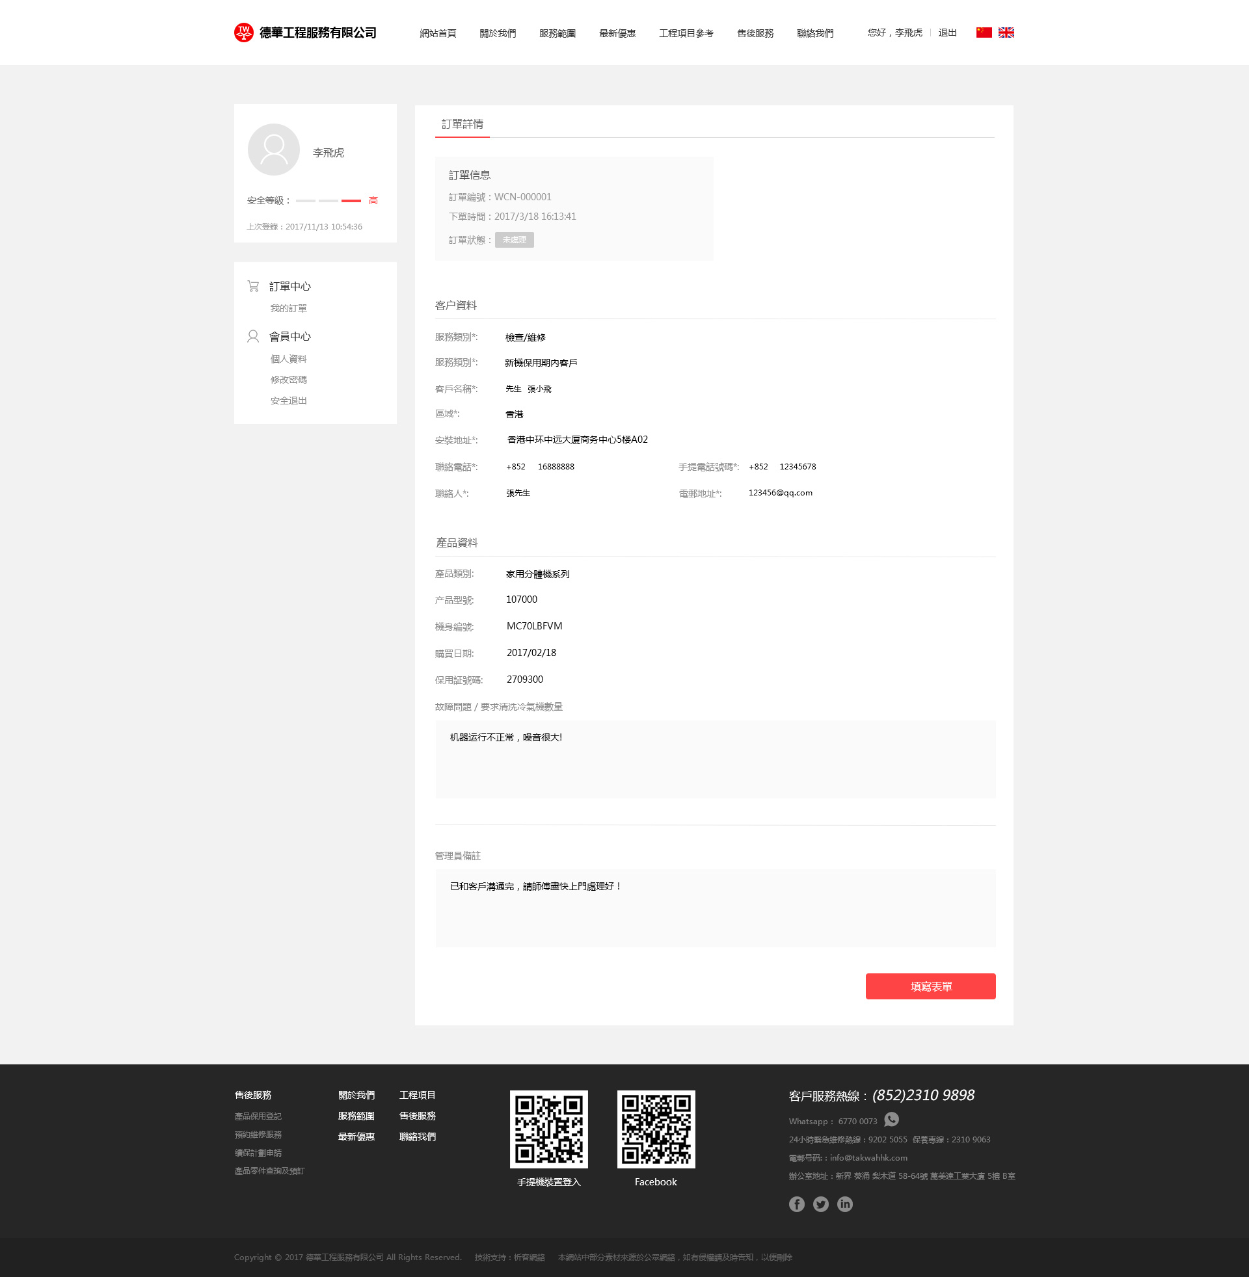Open Facebook social icon in footer
The width and height of the screenshot is (1249, 1277).
796,1204
